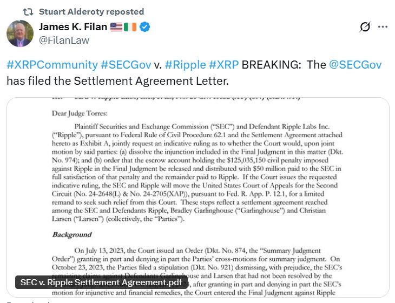Open Stuart Alderoty's profile from the repost label
Image resolution: width=395 pixels, height=303 pixels.
pyautogui.click(x=91, y=11)
